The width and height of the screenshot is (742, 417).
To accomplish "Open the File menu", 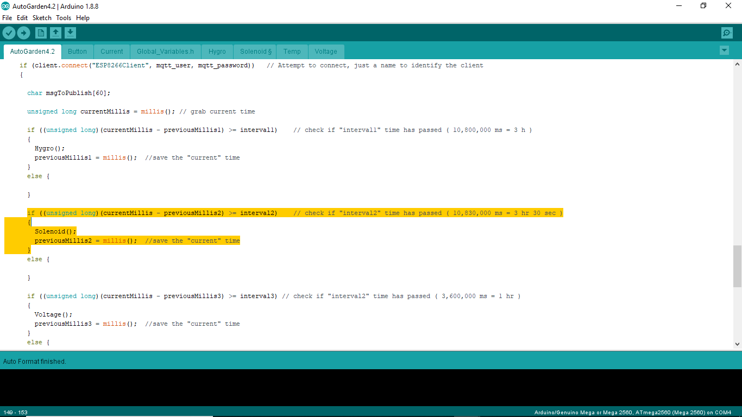I will (7, 17).
